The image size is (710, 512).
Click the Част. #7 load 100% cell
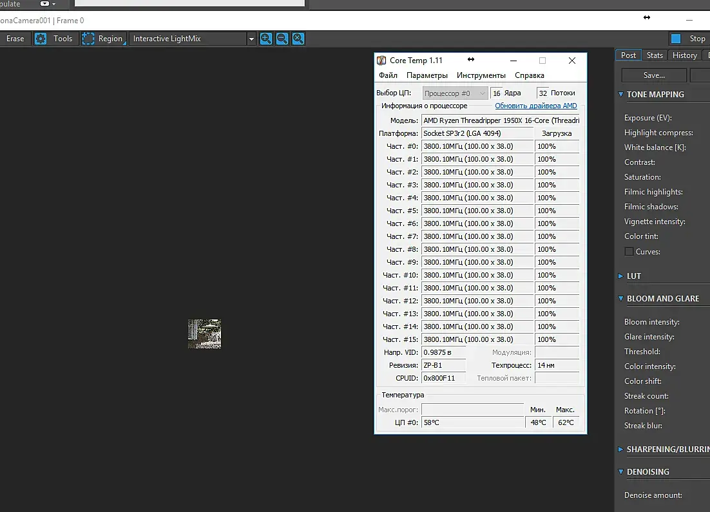click(x=557, y=236)
